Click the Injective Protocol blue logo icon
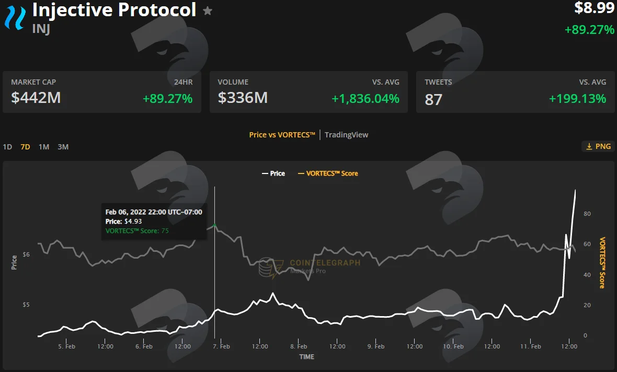Image resolution: width=617 pixels, height=372 pixels. tap(15, 17)
